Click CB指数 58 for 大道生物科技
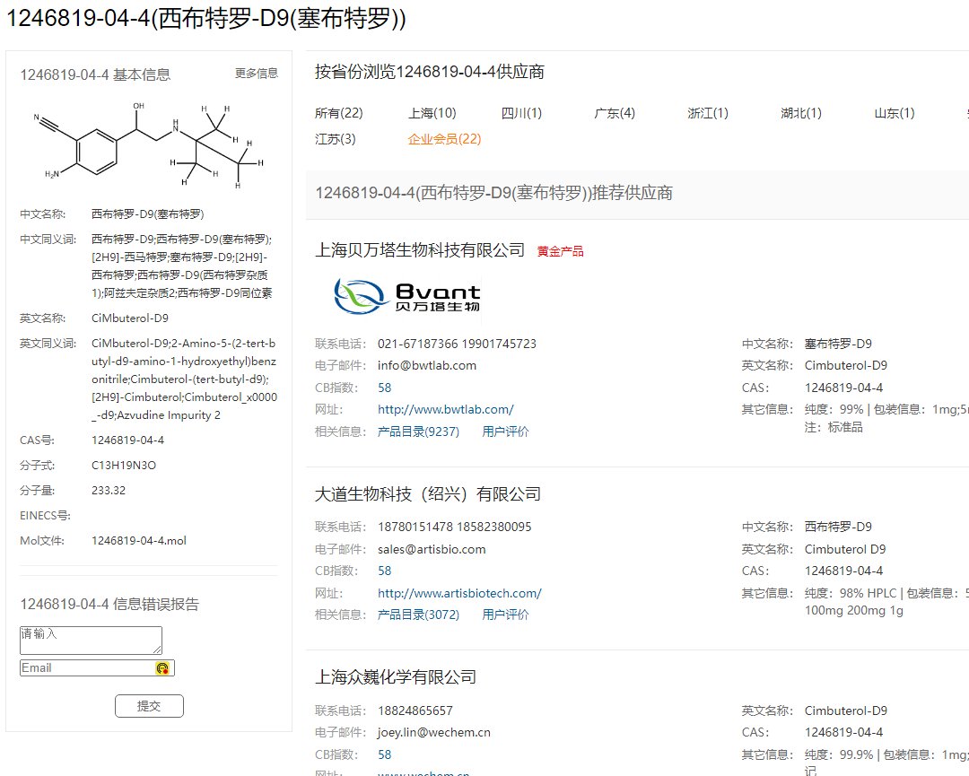This screenshot has width=969, height=776. click(384, 571)
